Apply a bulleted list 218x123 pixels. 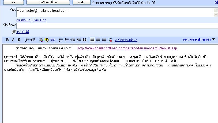point(67,40)
